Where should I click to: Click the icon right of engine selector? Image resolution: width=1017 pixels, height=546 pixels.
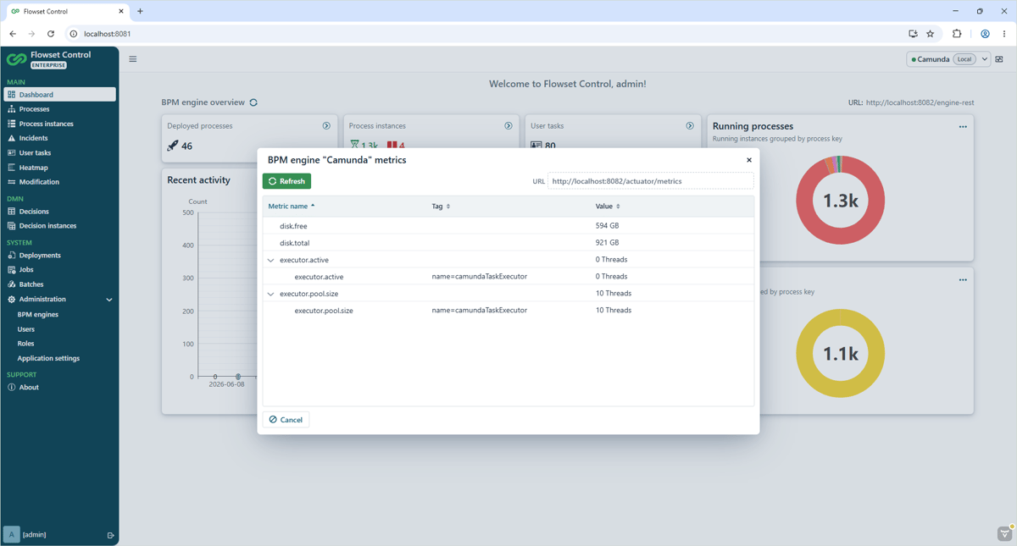coord(999,59)
